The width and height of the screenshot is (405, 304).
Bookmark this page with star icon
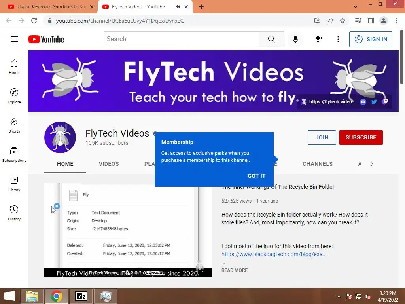coord(343,21)
